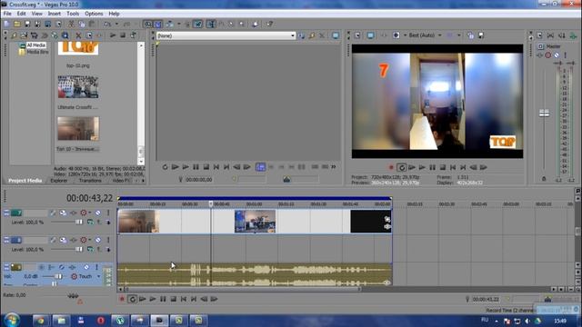Viewport: 582px width, 327px height.
Task: Select the top-10.png thumbnail
Action: (x=78, y=48)
